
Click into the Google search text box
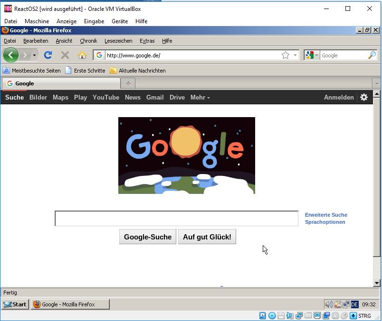[x=176, y=219]
